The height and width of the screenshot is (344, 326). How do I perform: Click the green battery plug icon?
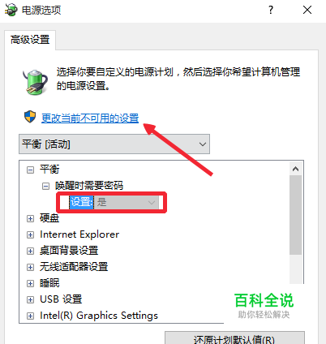[35, 82]
